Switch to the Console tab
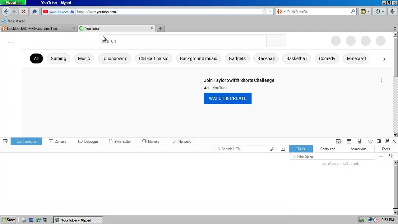Image resolution: width=398 pixels, height=224 pixels. tap(58, 141)
